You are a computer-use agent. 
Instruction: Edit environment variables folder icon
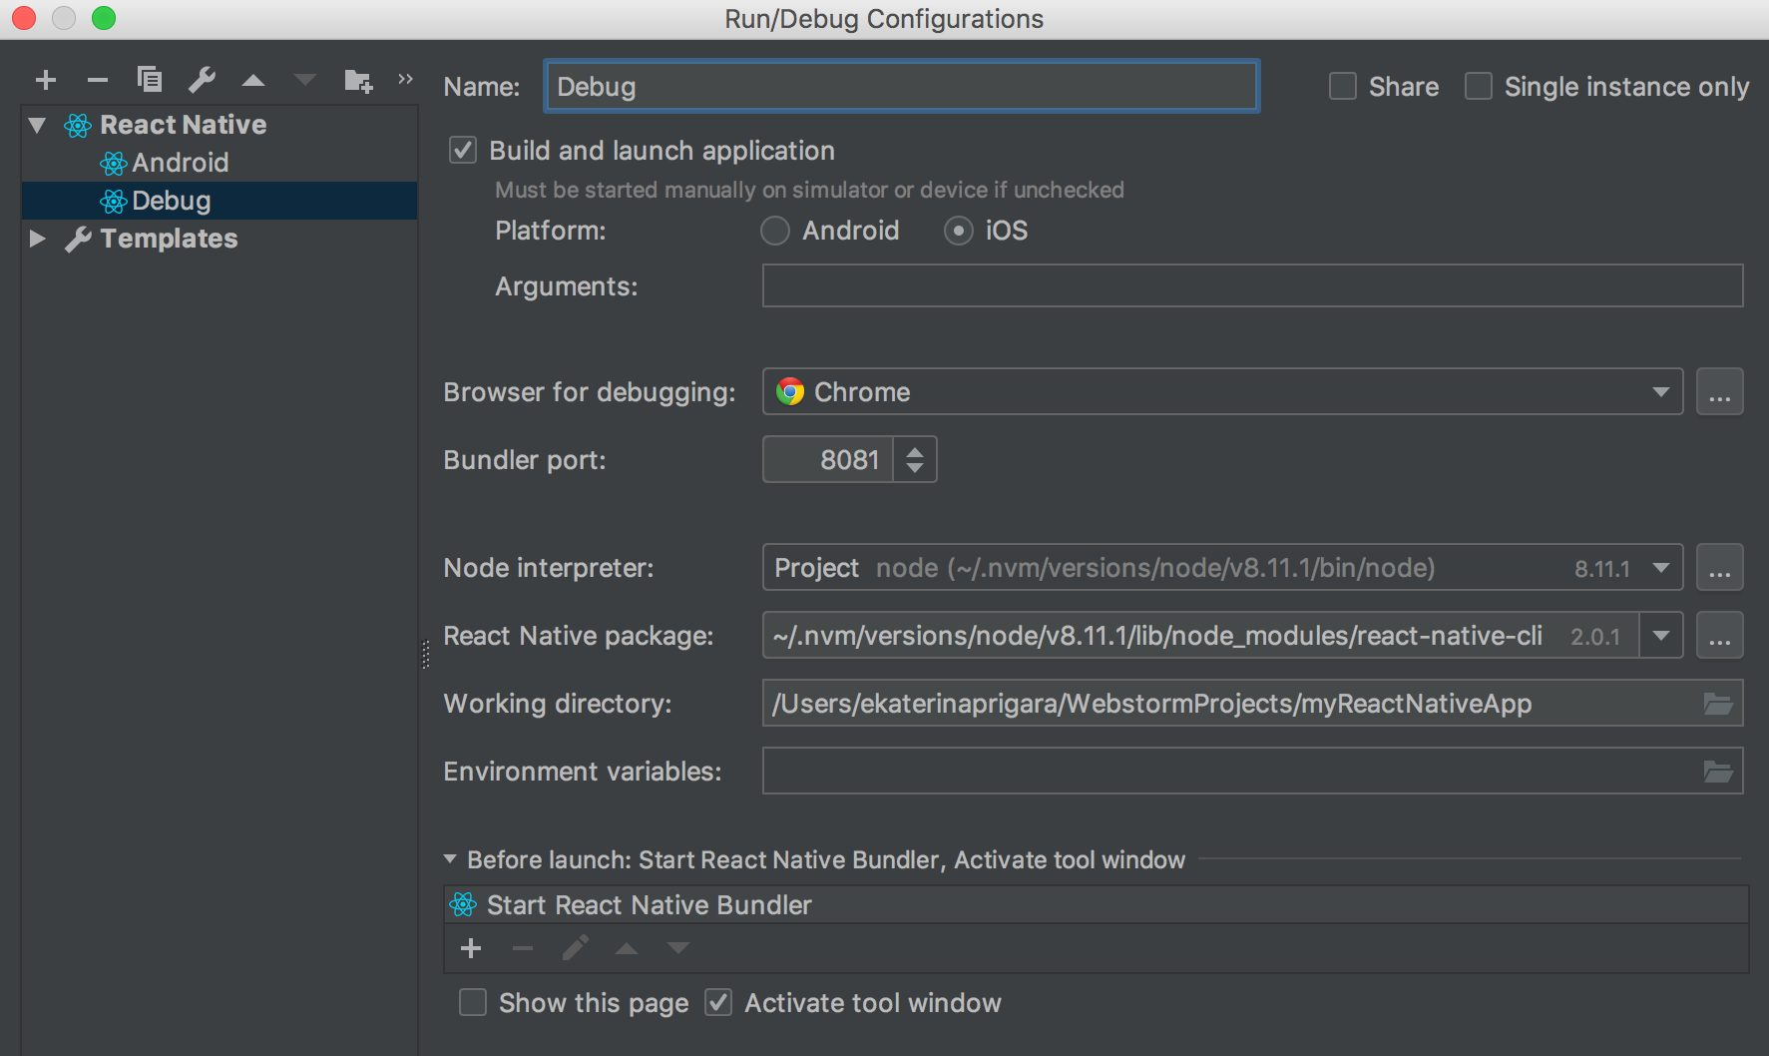(x=1718, y=772)
